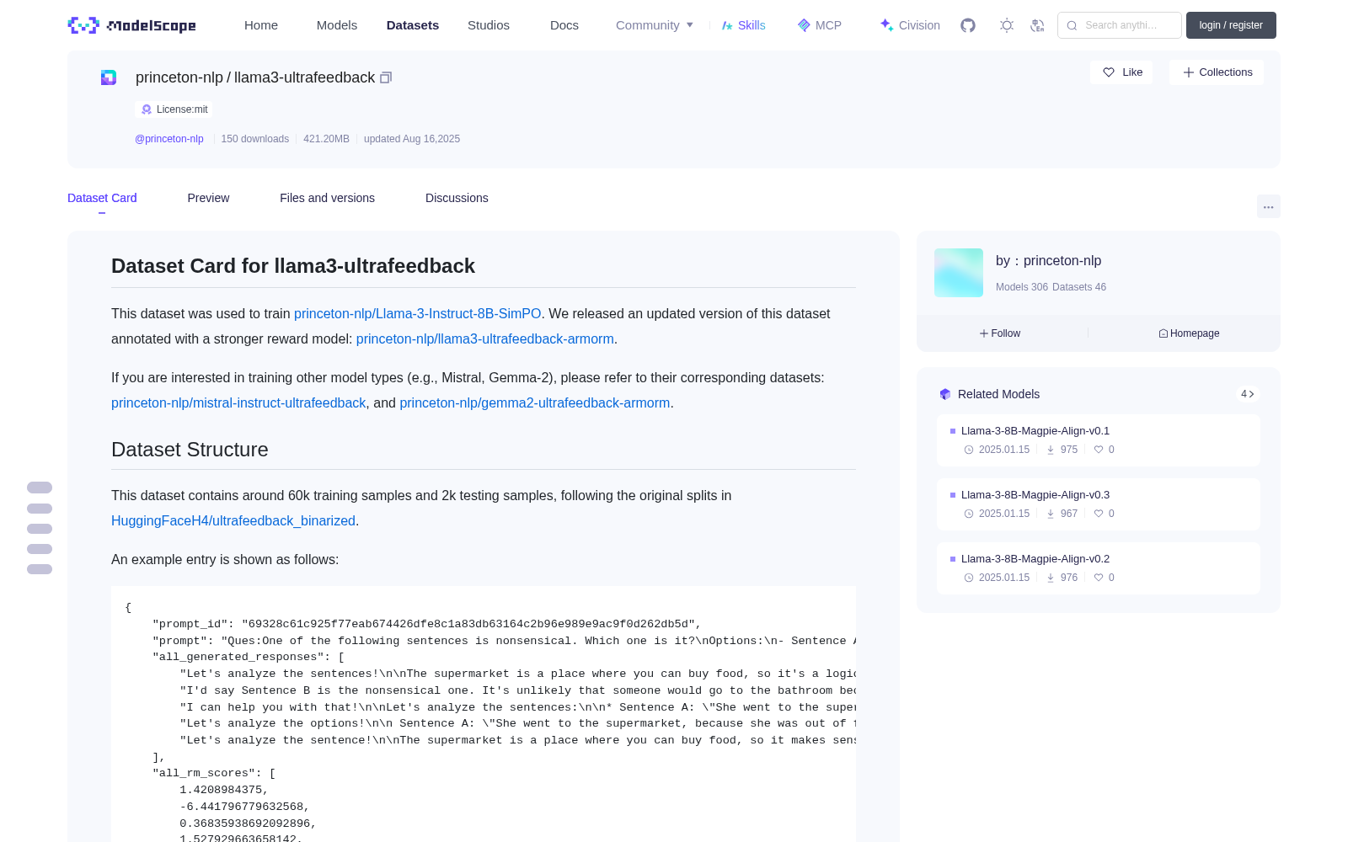
Task: Click 'Datasets 46' text under princeton-nlp
Action: coord(1079,287)
